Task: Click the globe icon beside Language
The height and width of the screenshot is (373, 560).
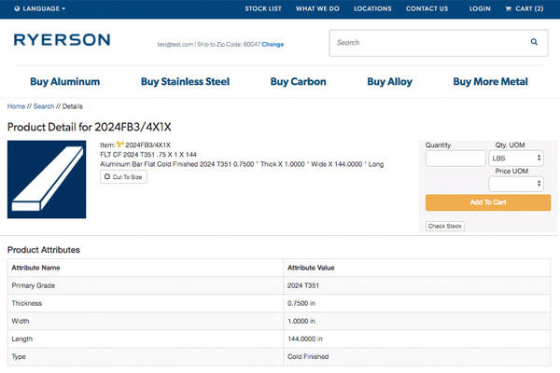Action: pos(17,8)
